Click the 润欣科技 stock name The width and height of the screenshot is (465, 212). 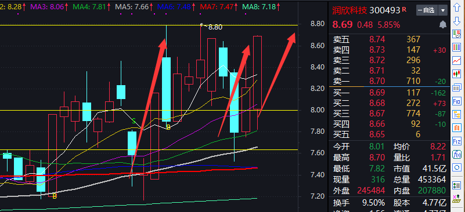(349, 10)
